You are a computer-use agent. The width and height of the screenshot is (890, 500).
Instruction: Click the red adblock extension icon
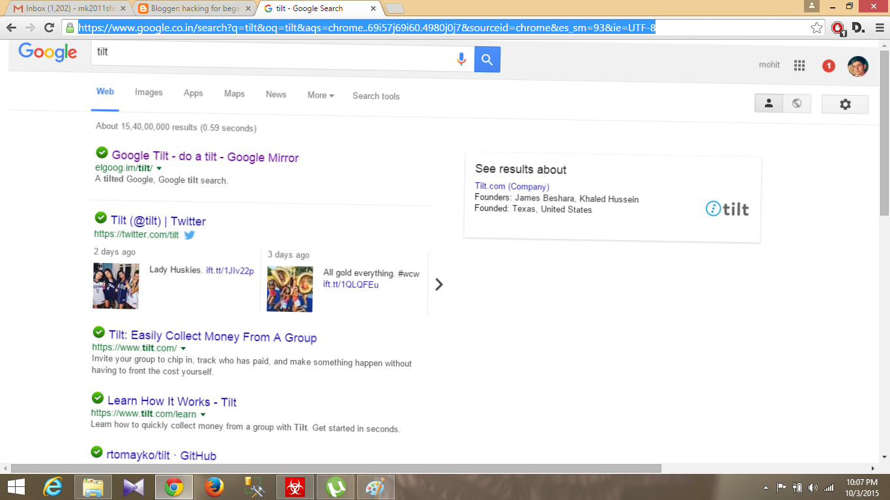(x=838, y=28)
